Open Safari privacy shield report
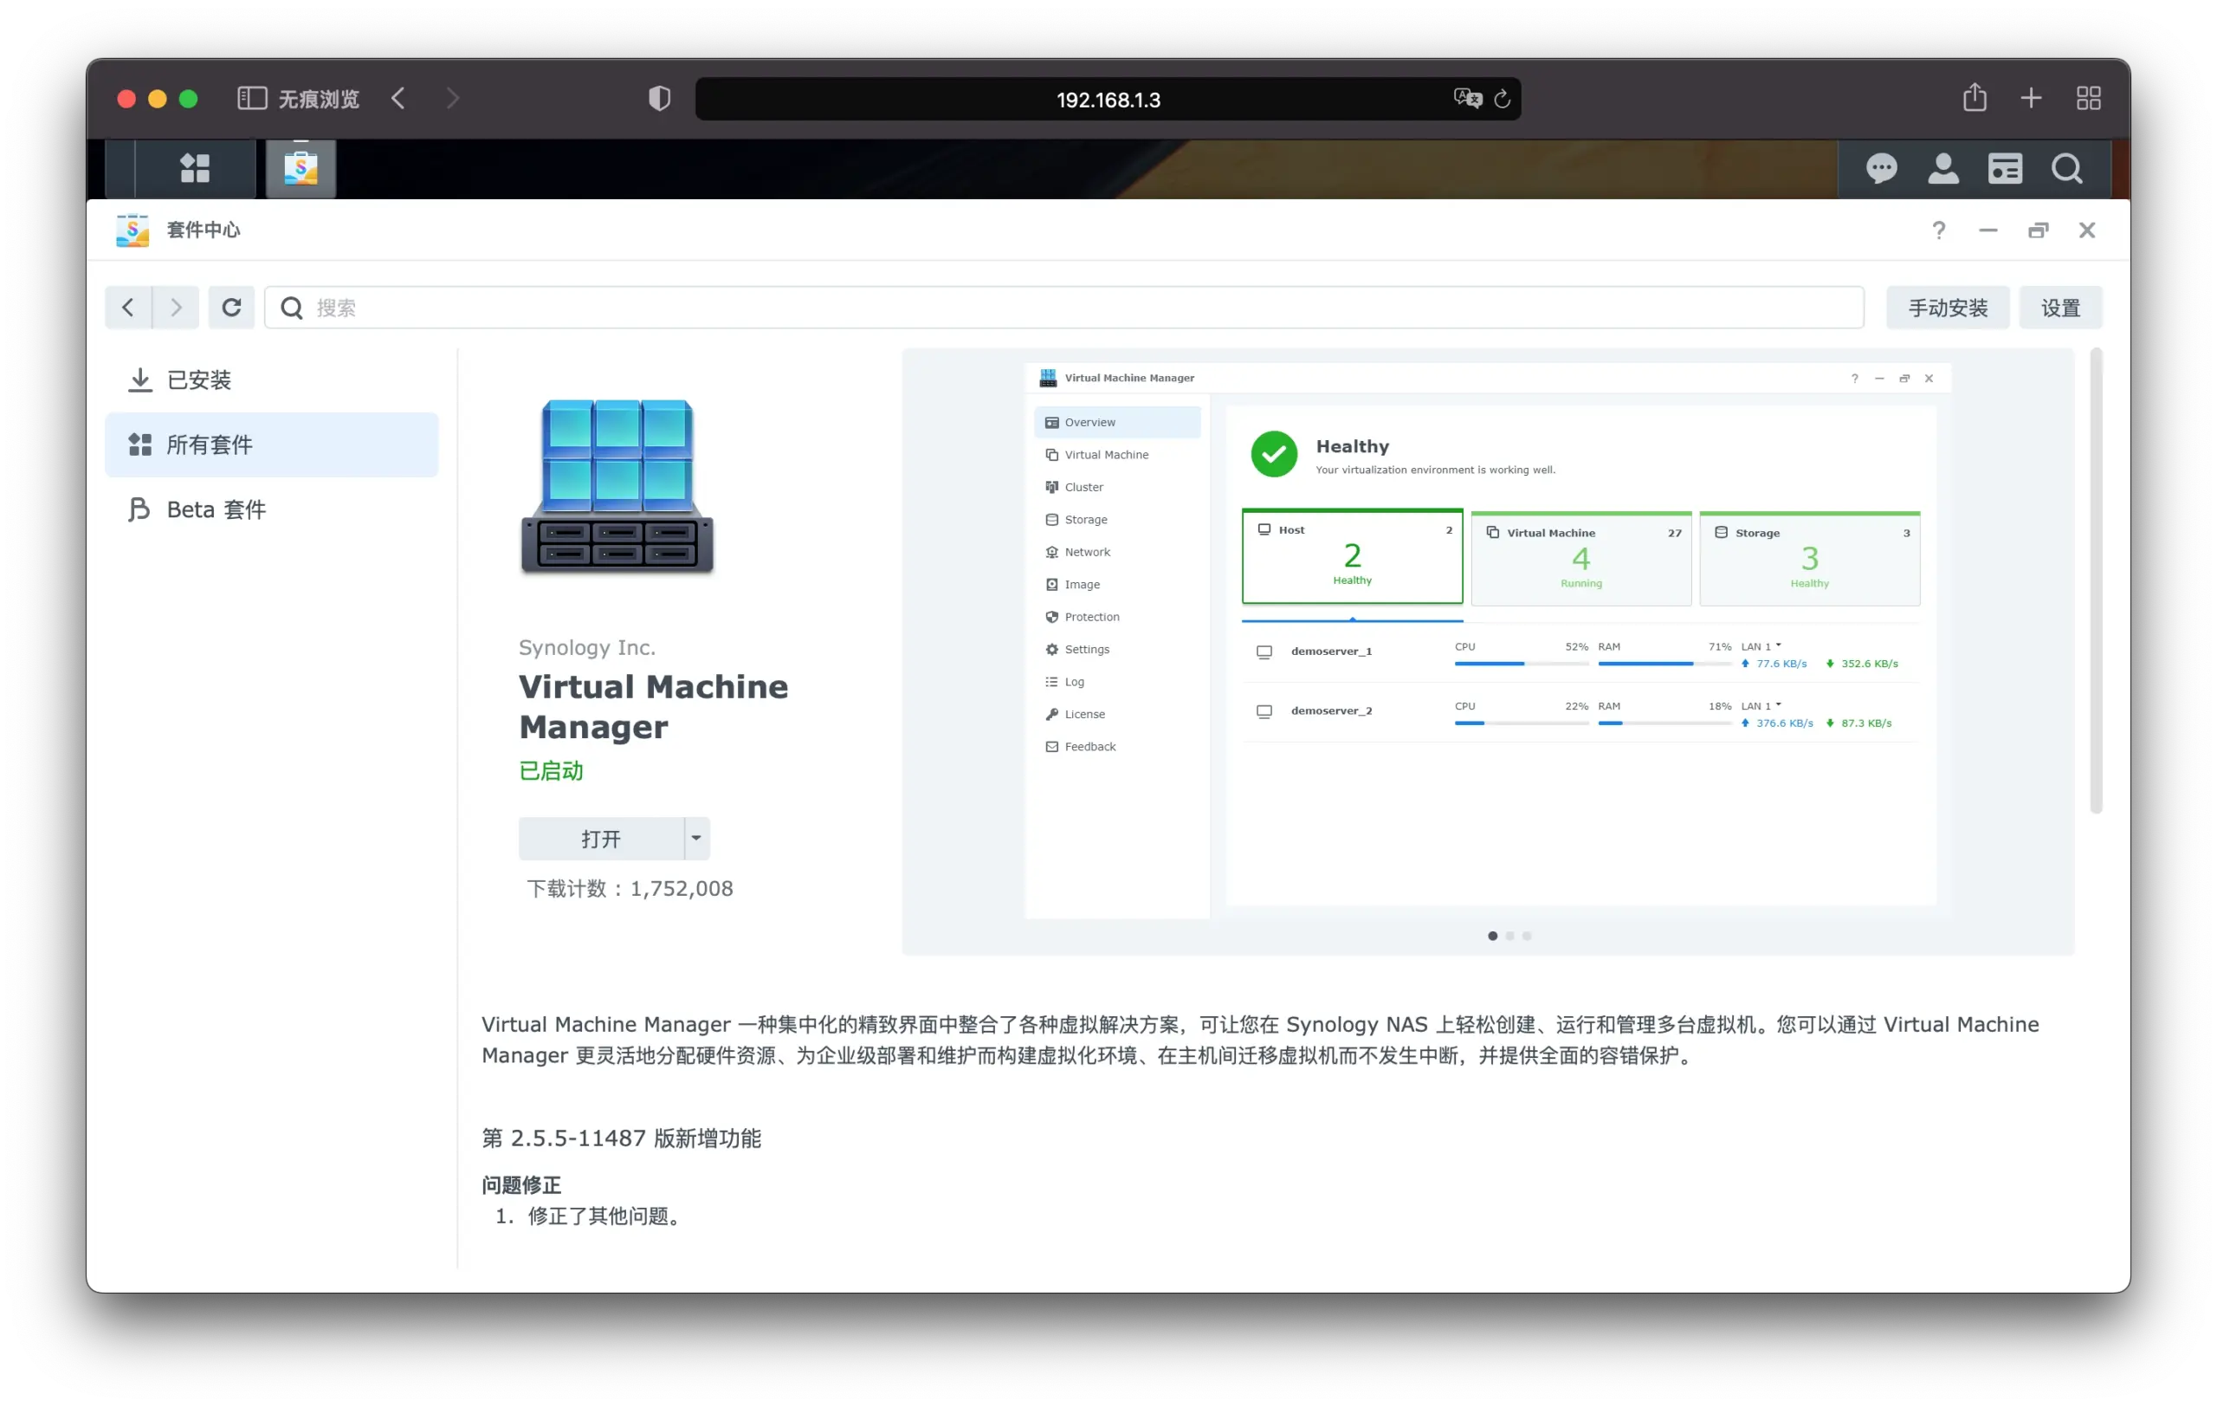This screenshot has height=1407, width=2217. point(659,99)
